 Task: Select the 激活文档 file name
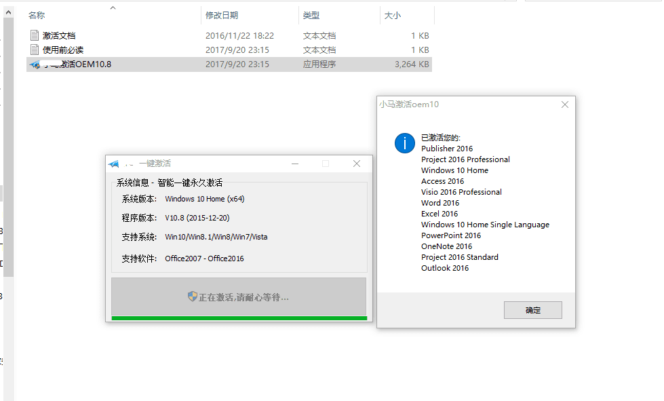click(x=59, y=35)
